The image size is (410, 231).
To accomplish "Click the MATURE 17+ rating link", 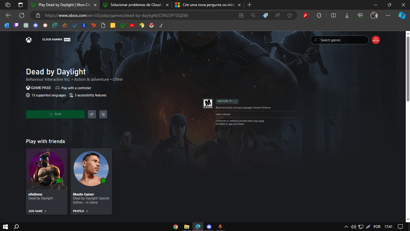I will point(227,101).
